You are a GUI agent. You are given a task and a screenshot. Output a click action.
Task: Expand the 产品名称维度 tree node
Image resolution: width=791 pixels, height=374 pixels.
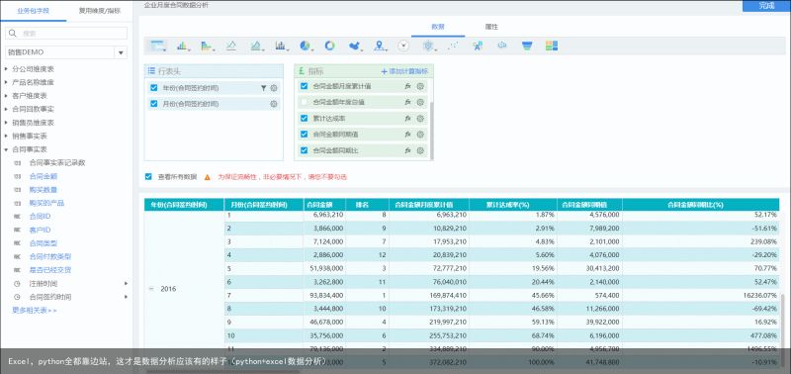[x=6, y=82]
